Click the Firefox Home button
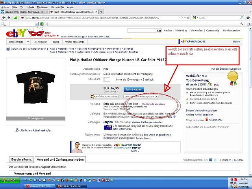Viewport: 252px width, 189px height. tap(248, 18)
